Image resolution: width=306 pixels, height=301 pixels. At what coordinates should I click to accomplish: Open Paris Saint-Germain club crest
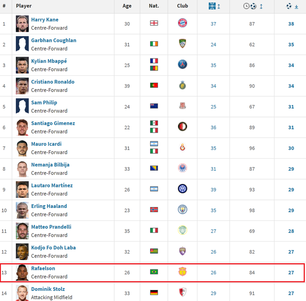click(183, 64)
